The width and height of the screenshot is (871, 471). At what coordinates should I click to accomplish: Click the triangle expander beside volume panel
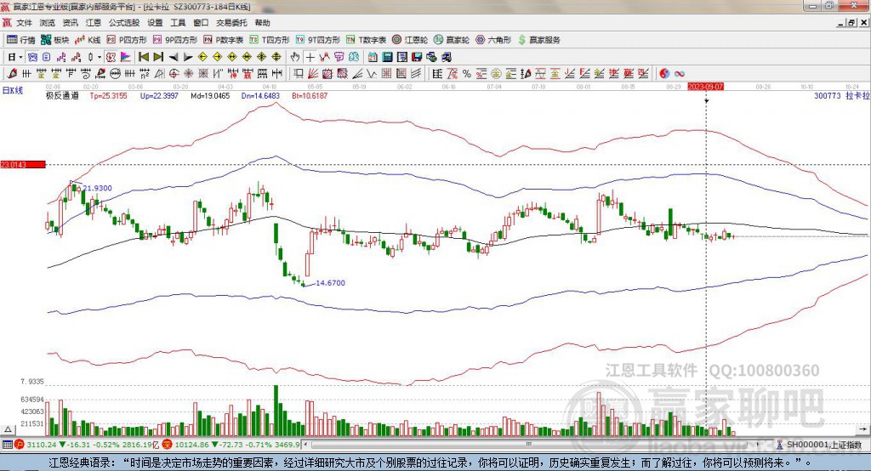click(8, 429)
